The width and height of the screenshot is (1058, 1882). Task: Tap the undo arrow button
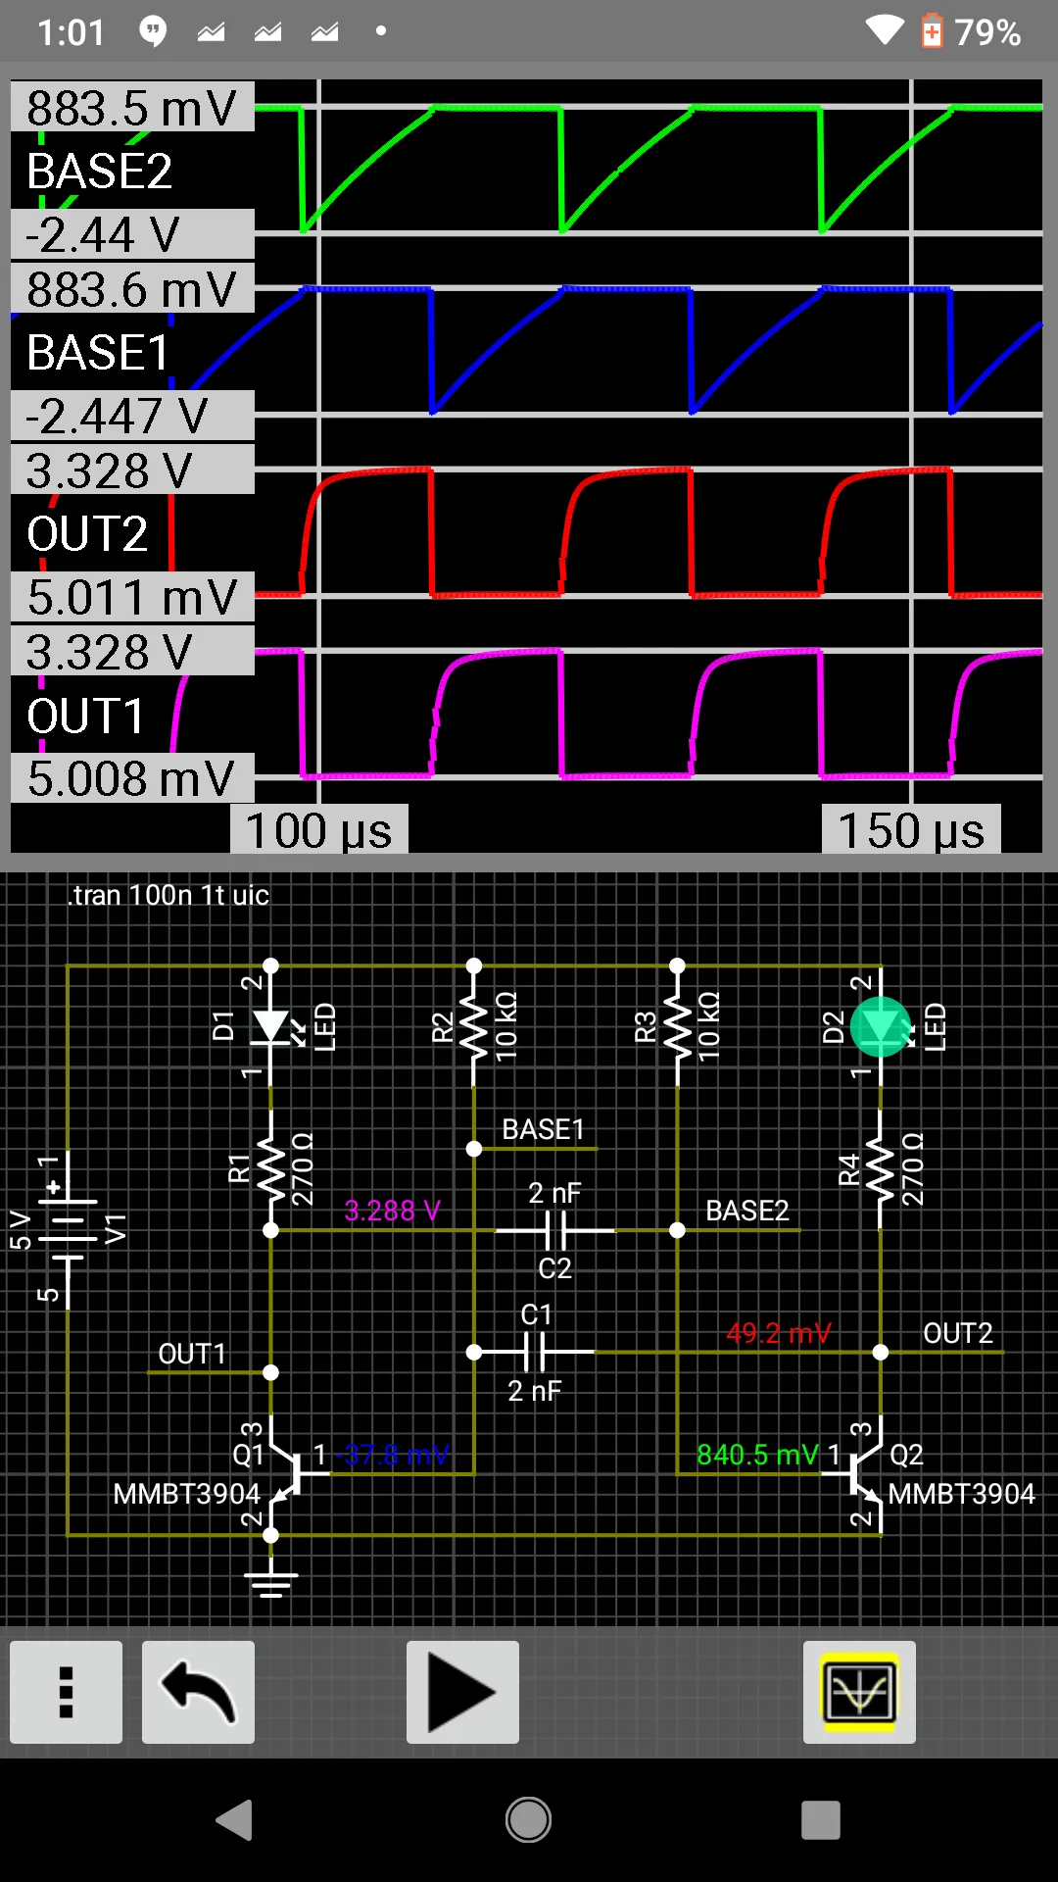click(198, 1692)
